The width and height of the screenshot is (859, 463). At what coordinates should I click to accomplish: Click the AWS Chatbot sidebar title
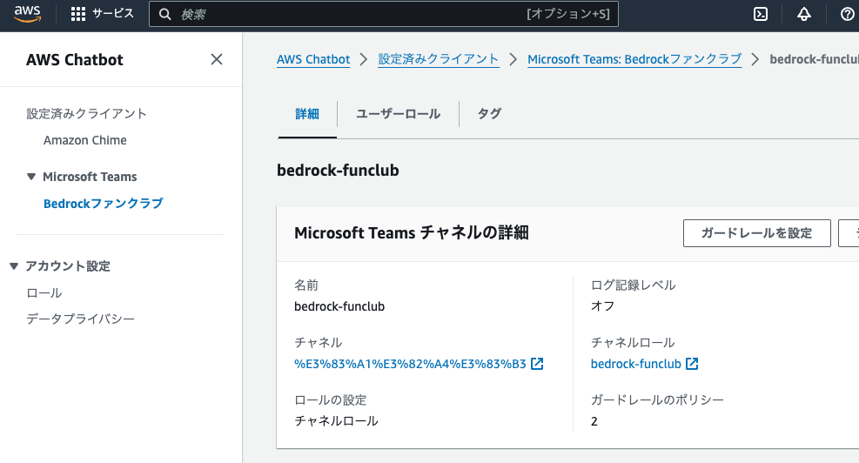(75, 59)
